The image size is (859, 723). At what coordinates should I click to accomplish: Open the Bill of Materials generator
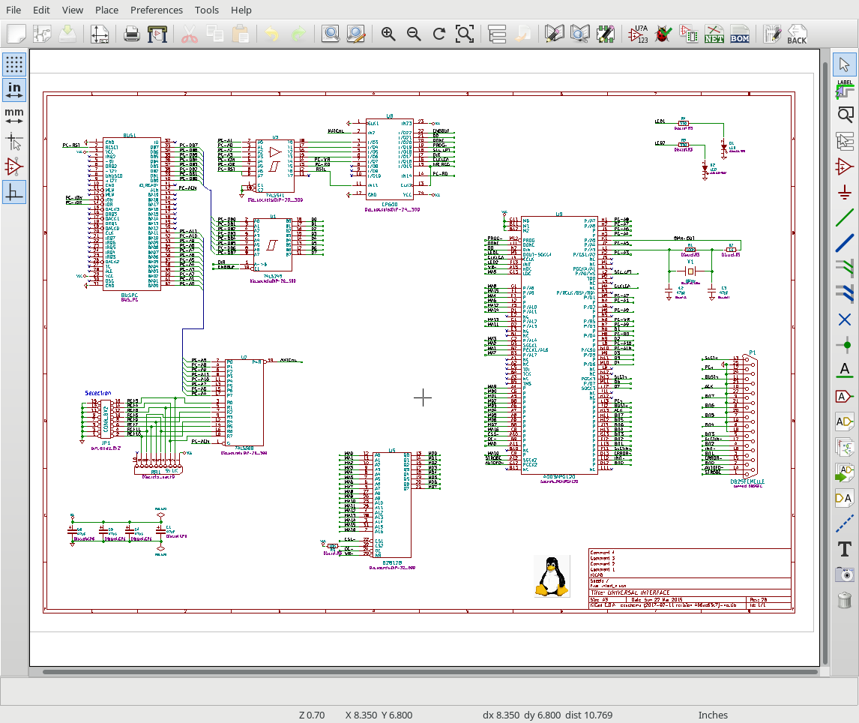(x=739, y=34)
